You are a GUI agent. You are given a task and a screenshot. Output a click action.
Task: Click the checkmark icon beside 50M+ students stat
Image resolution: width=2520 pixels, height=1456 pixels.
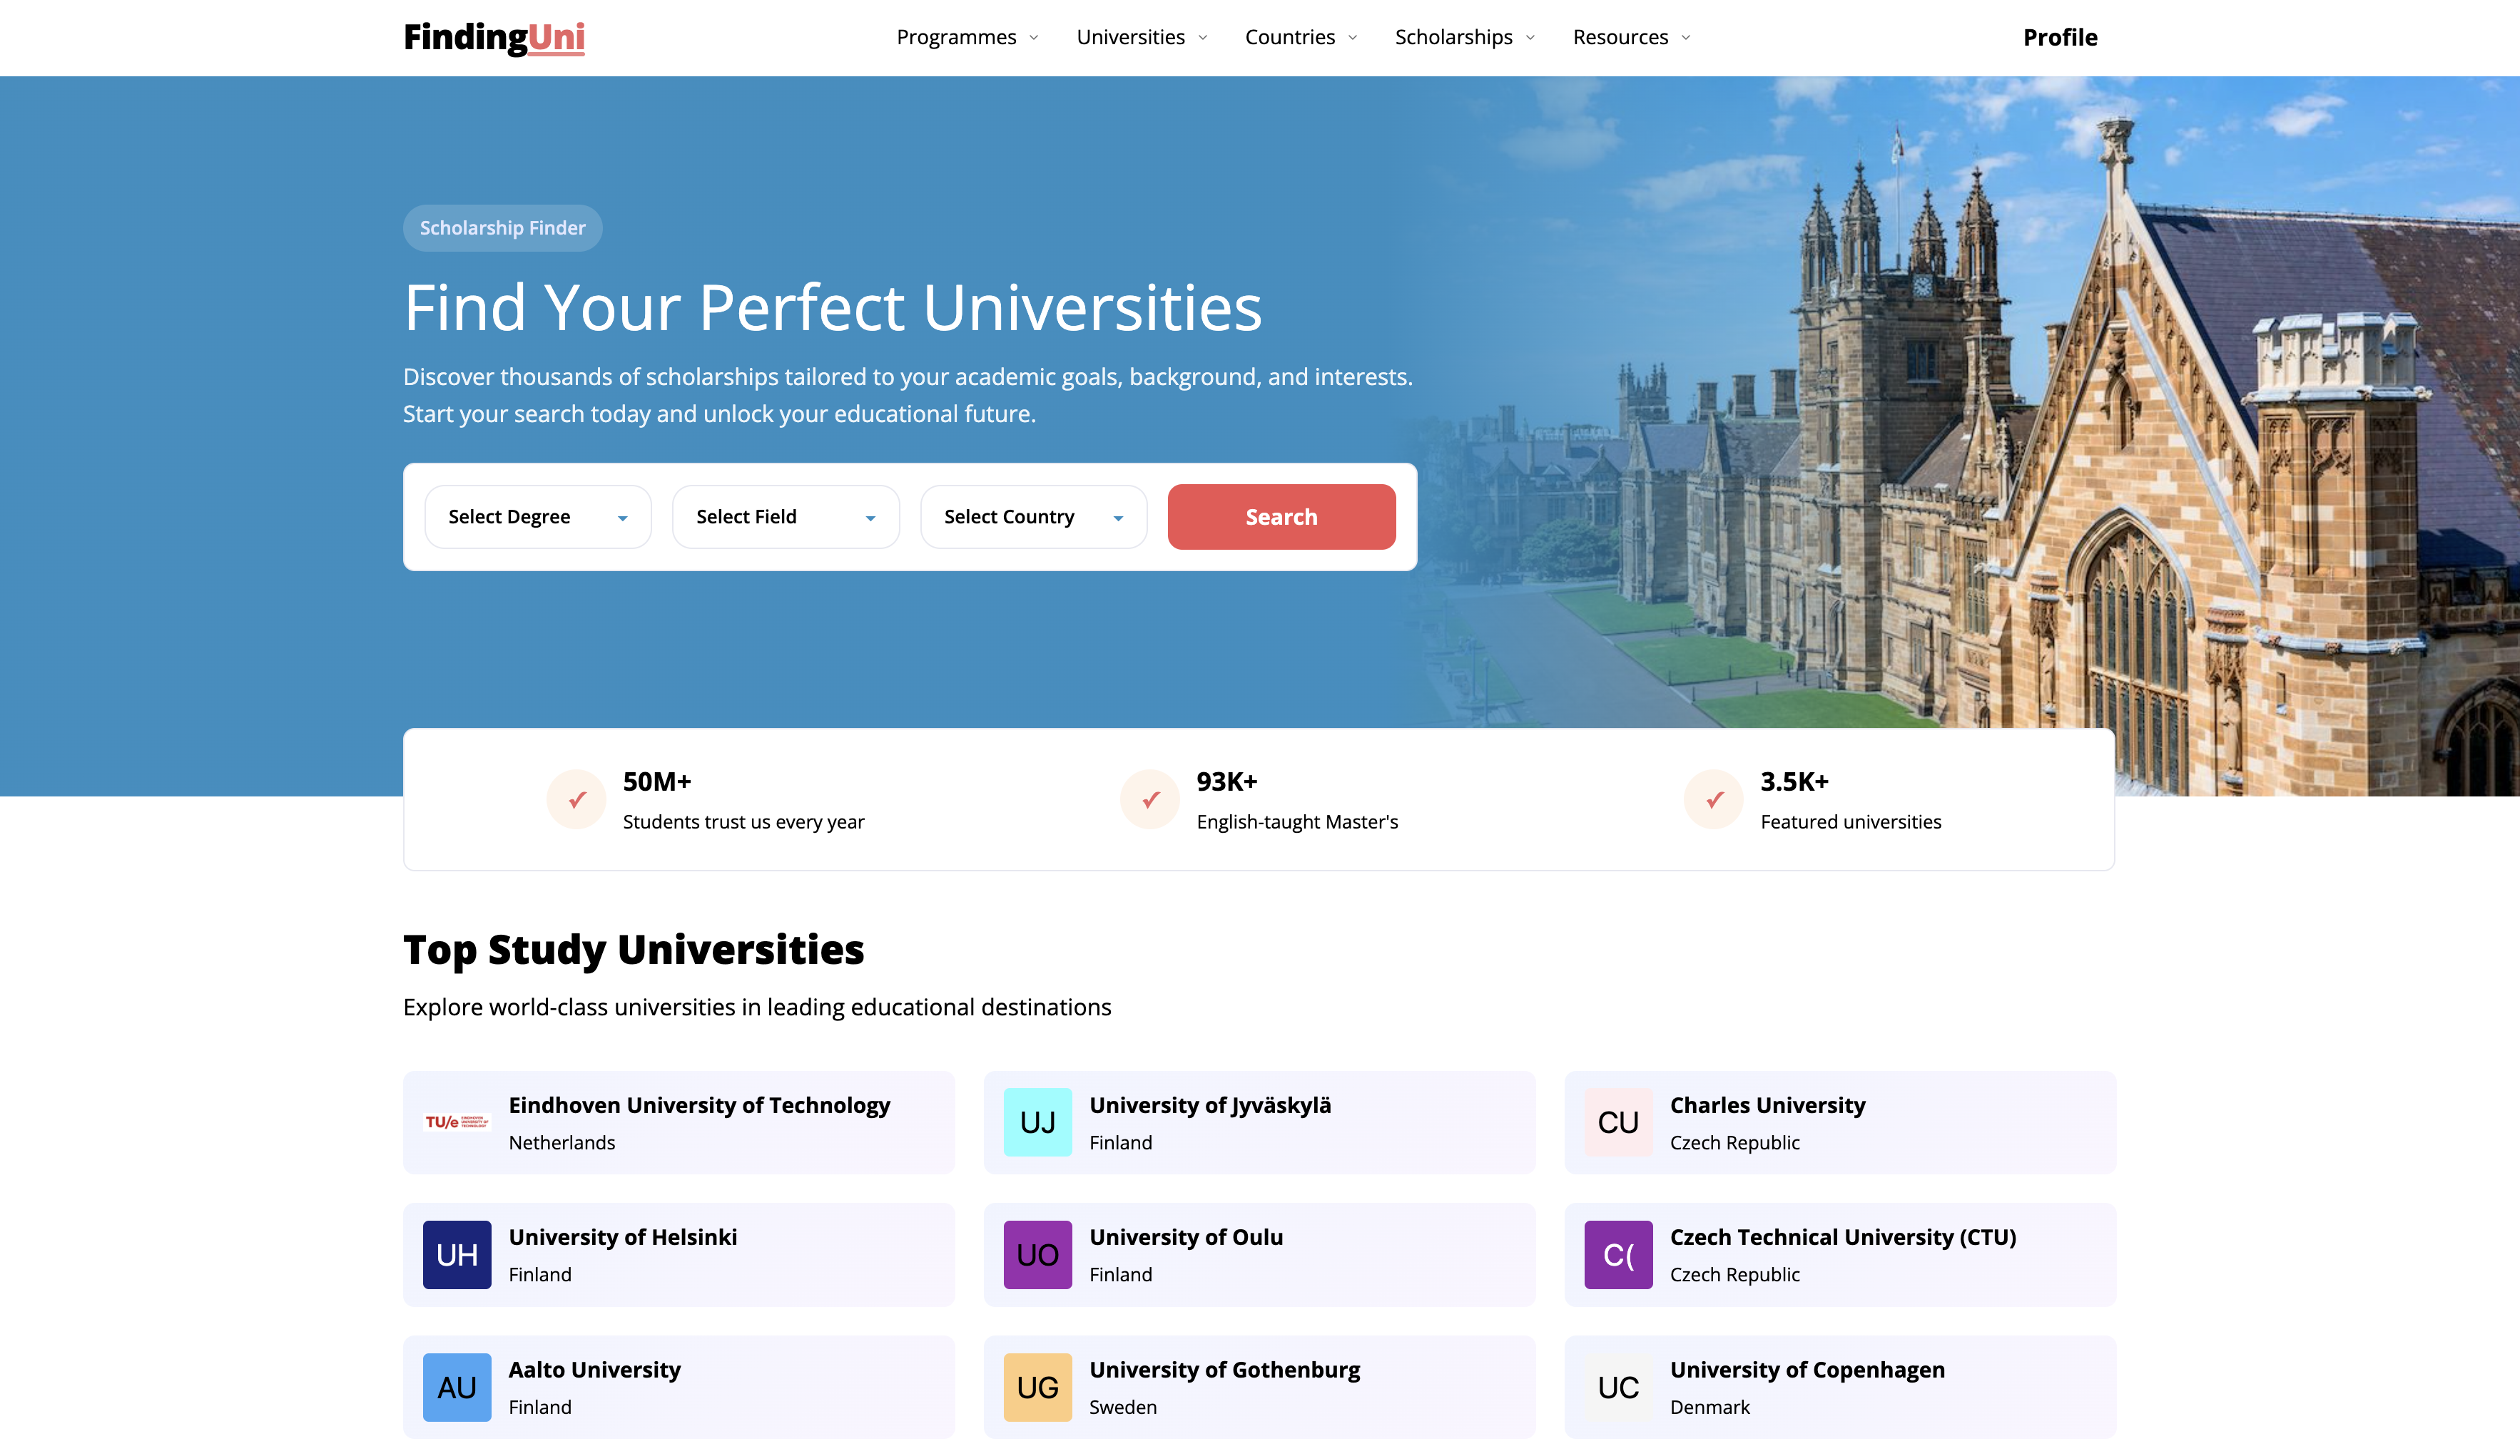[x=575, y=799]
